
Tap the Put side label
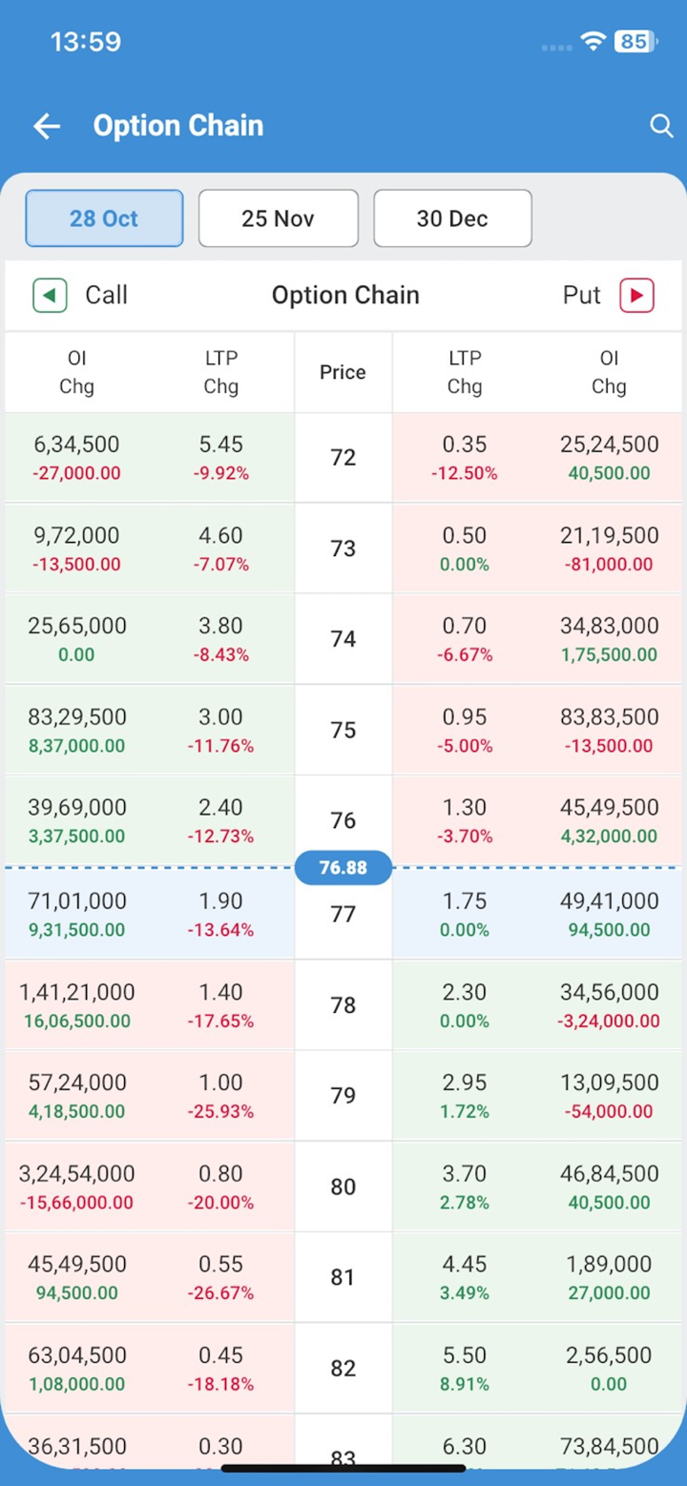click(x=581, y=295)
